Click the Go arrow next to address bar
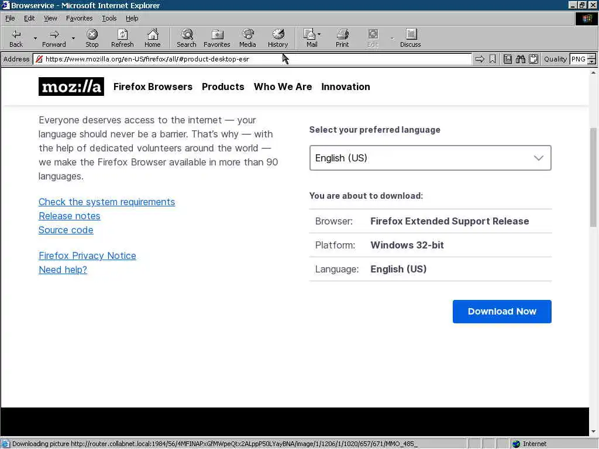The height and width of the screenshot is (449, 599). [480, 59]
